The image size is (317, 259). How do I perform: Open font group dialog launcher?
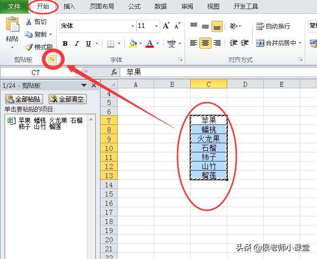pyautogui.click(x=180, y=59)
